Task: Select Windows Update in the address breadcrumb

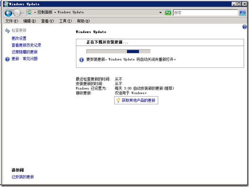Action: coord(70,12)
